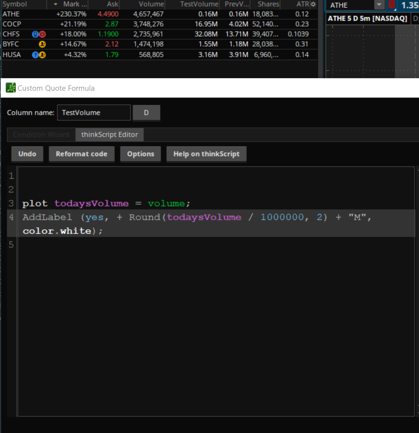
Task: Open the watchlist column settings gear
Action: pos(313,4)
